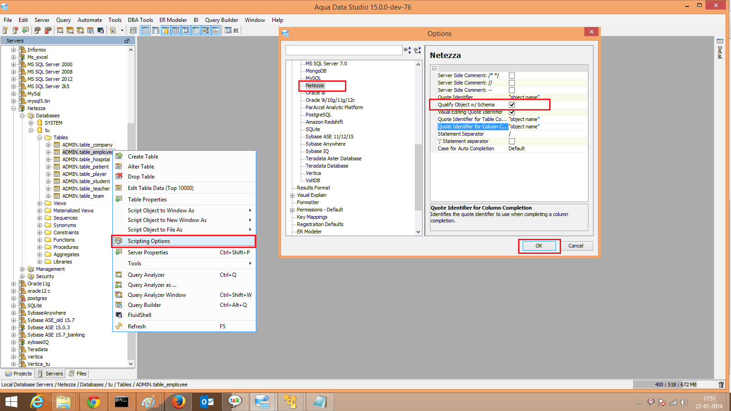The image size is (731, 411).
Task: Toggle the Server Side Comment /* */ checkbox
Action: click(x=512, y=75)
